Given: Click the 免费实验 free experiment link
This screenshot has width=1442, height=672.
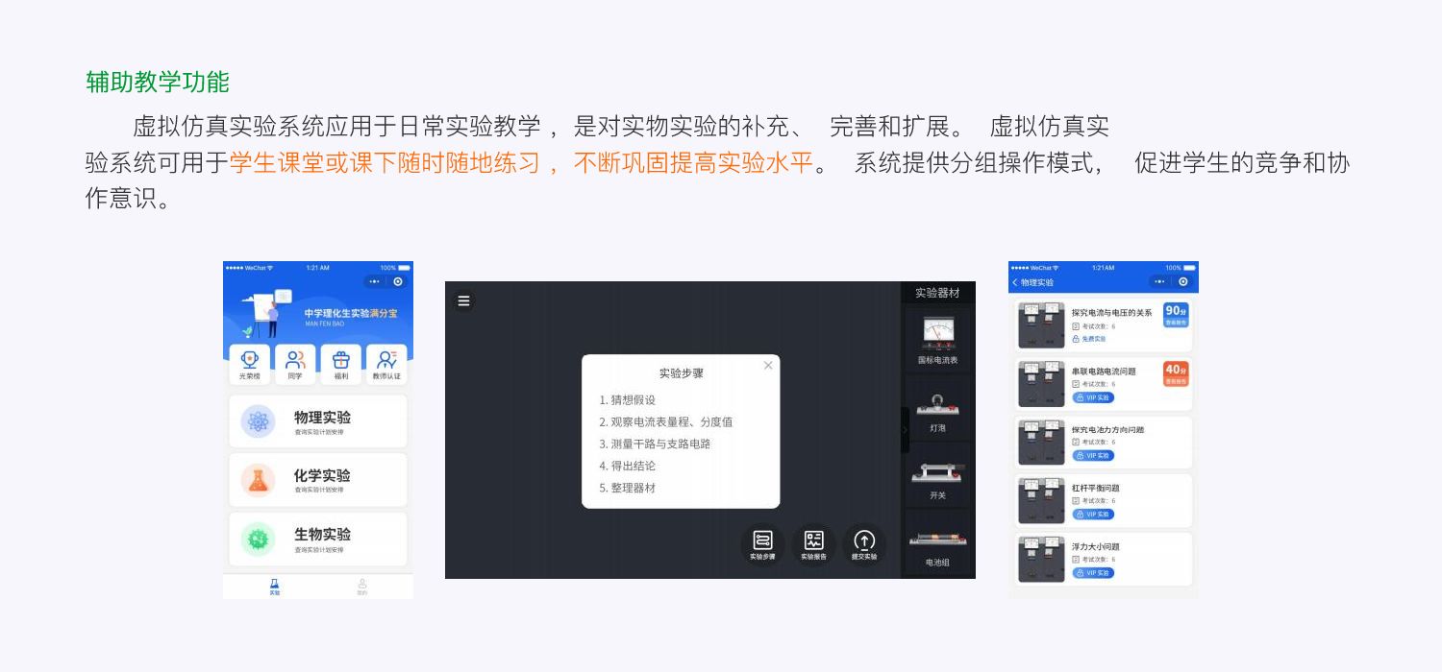Looking at the screenshot, I should pyautogui.click(x=1089, y=338).
